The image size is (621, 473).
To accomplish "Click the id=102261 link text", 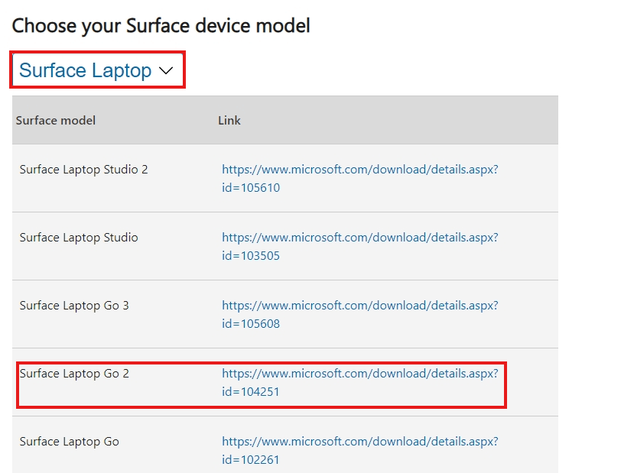I will tap(251, 460).
